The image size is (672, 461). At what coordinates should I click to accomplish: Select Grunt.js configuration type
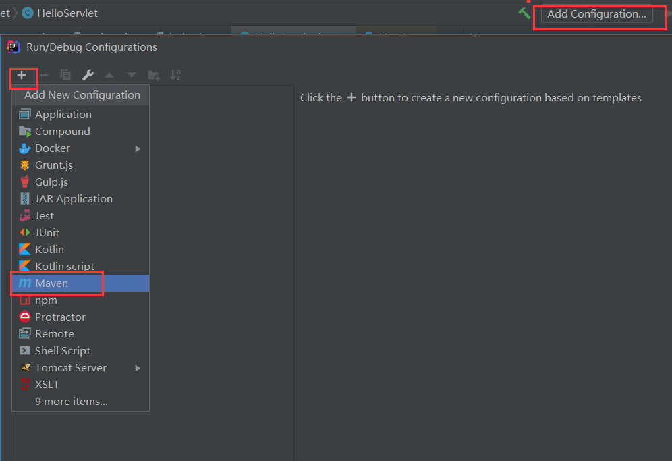pos(80,165)
